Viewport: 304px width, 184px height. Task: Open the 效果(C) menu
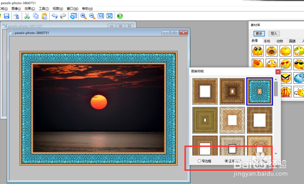click(30, 8)
